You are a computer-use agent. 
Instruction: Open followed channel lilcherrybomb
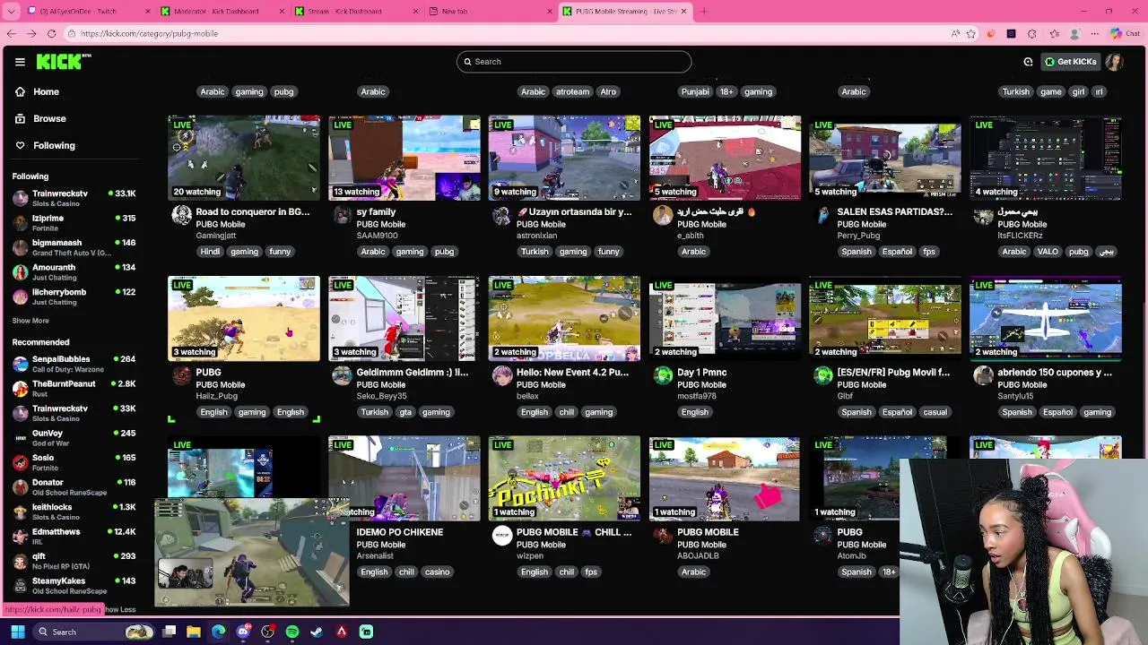click(72, 297)
